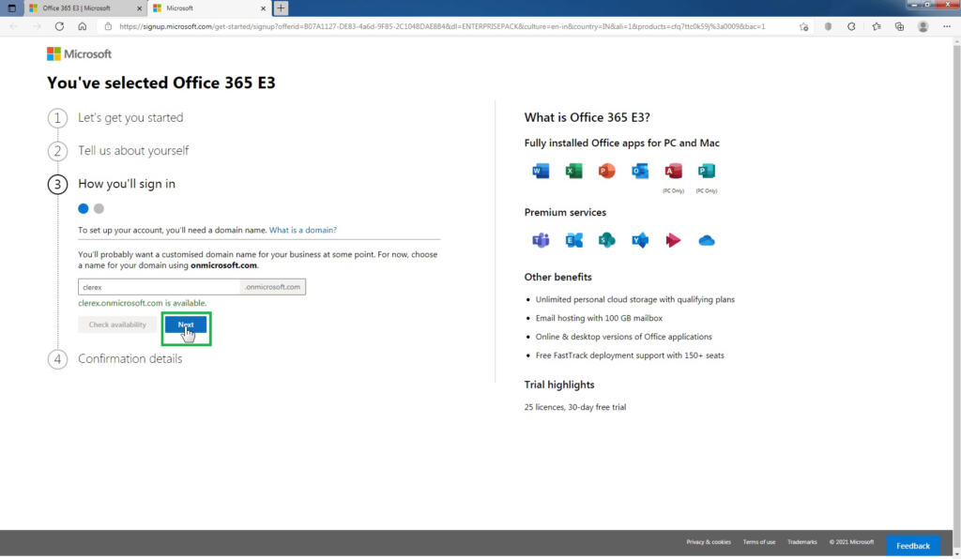Select the tab titled Microsoft
The height and width of the screenshot is (559, 961).
click(x=209, y=8)
